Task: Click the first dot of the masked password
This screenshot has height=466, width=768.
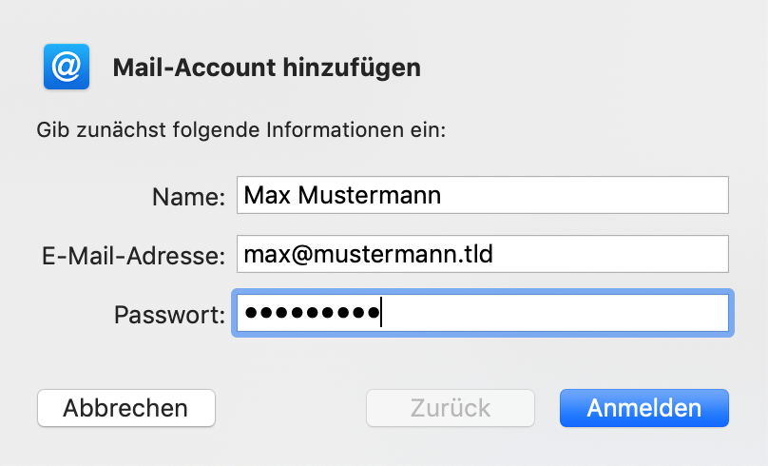Action: coord(251,312)
